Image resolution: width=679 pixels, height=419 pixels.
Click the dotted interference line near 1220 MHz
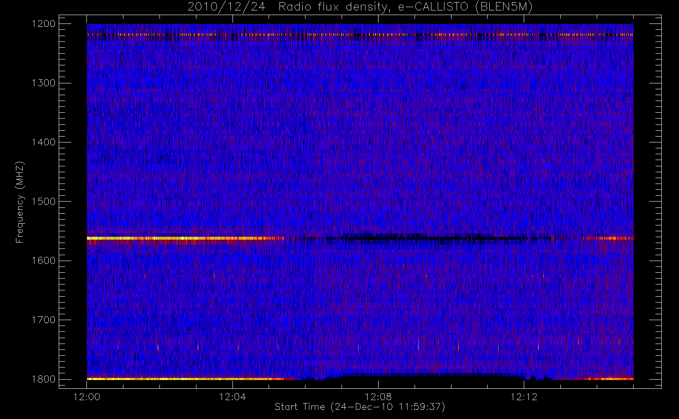point(360,34)
